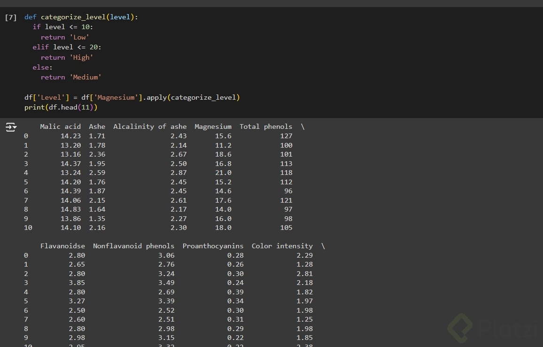Click Malic acid value 14.37

tap(70, 164)
